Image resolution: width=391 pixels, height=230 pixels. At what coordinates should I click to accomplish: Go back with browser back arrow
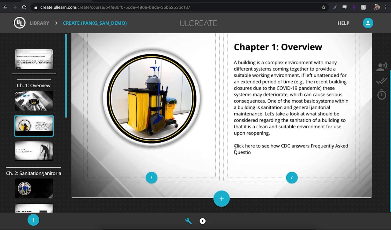click(5, 7)
